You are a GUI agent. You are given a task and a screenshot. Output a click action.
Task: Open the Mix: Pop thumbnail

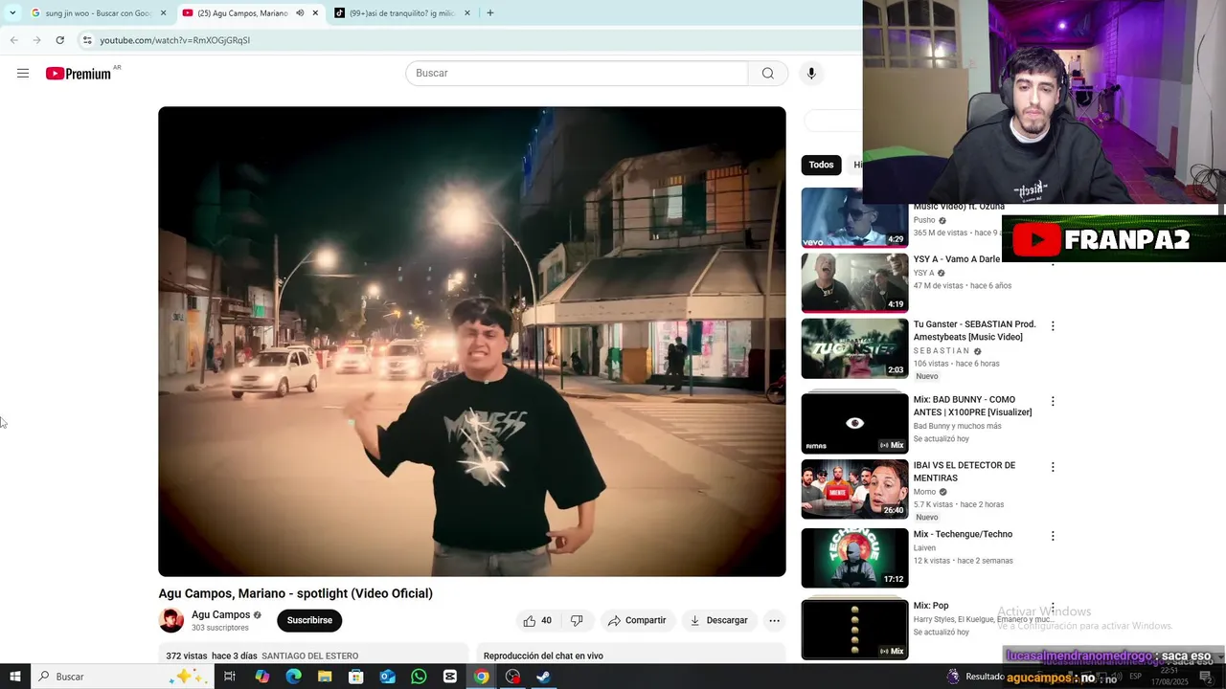(x=854, y=629)
